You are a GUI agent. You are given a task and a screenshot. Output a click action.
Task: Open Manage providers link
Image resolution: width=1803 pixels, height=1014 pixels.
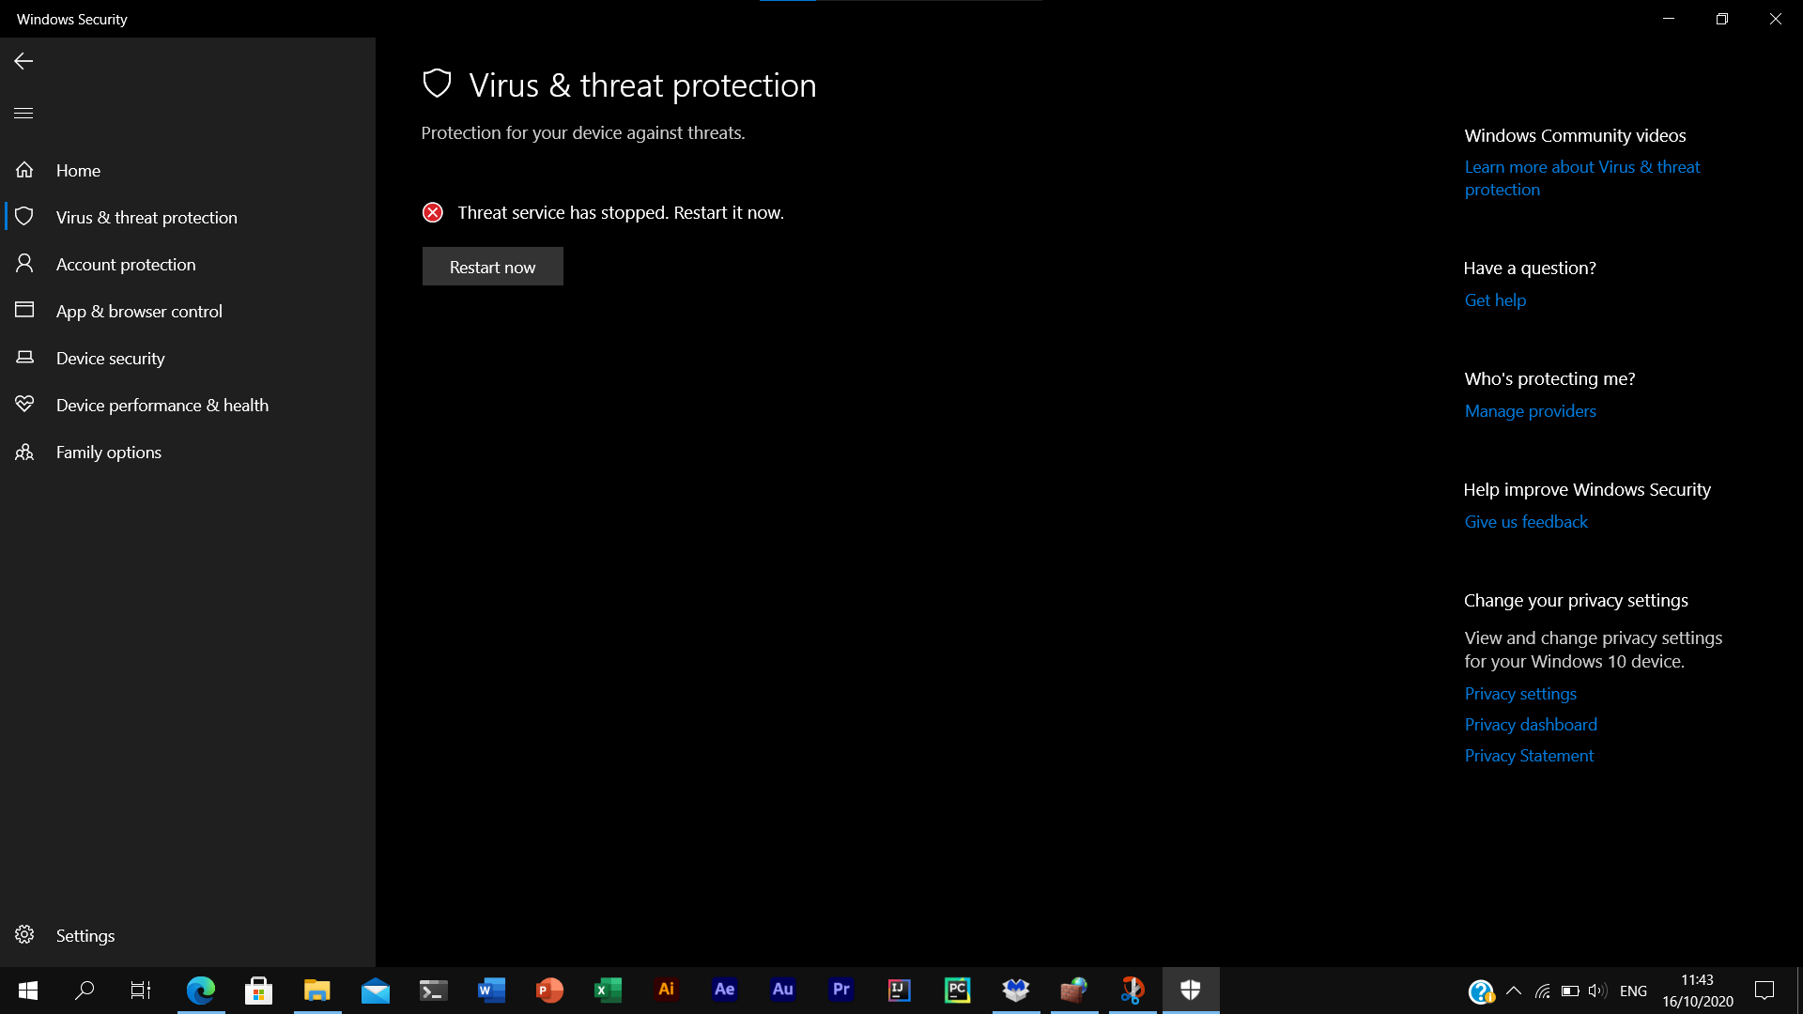tap(1530, 411)
